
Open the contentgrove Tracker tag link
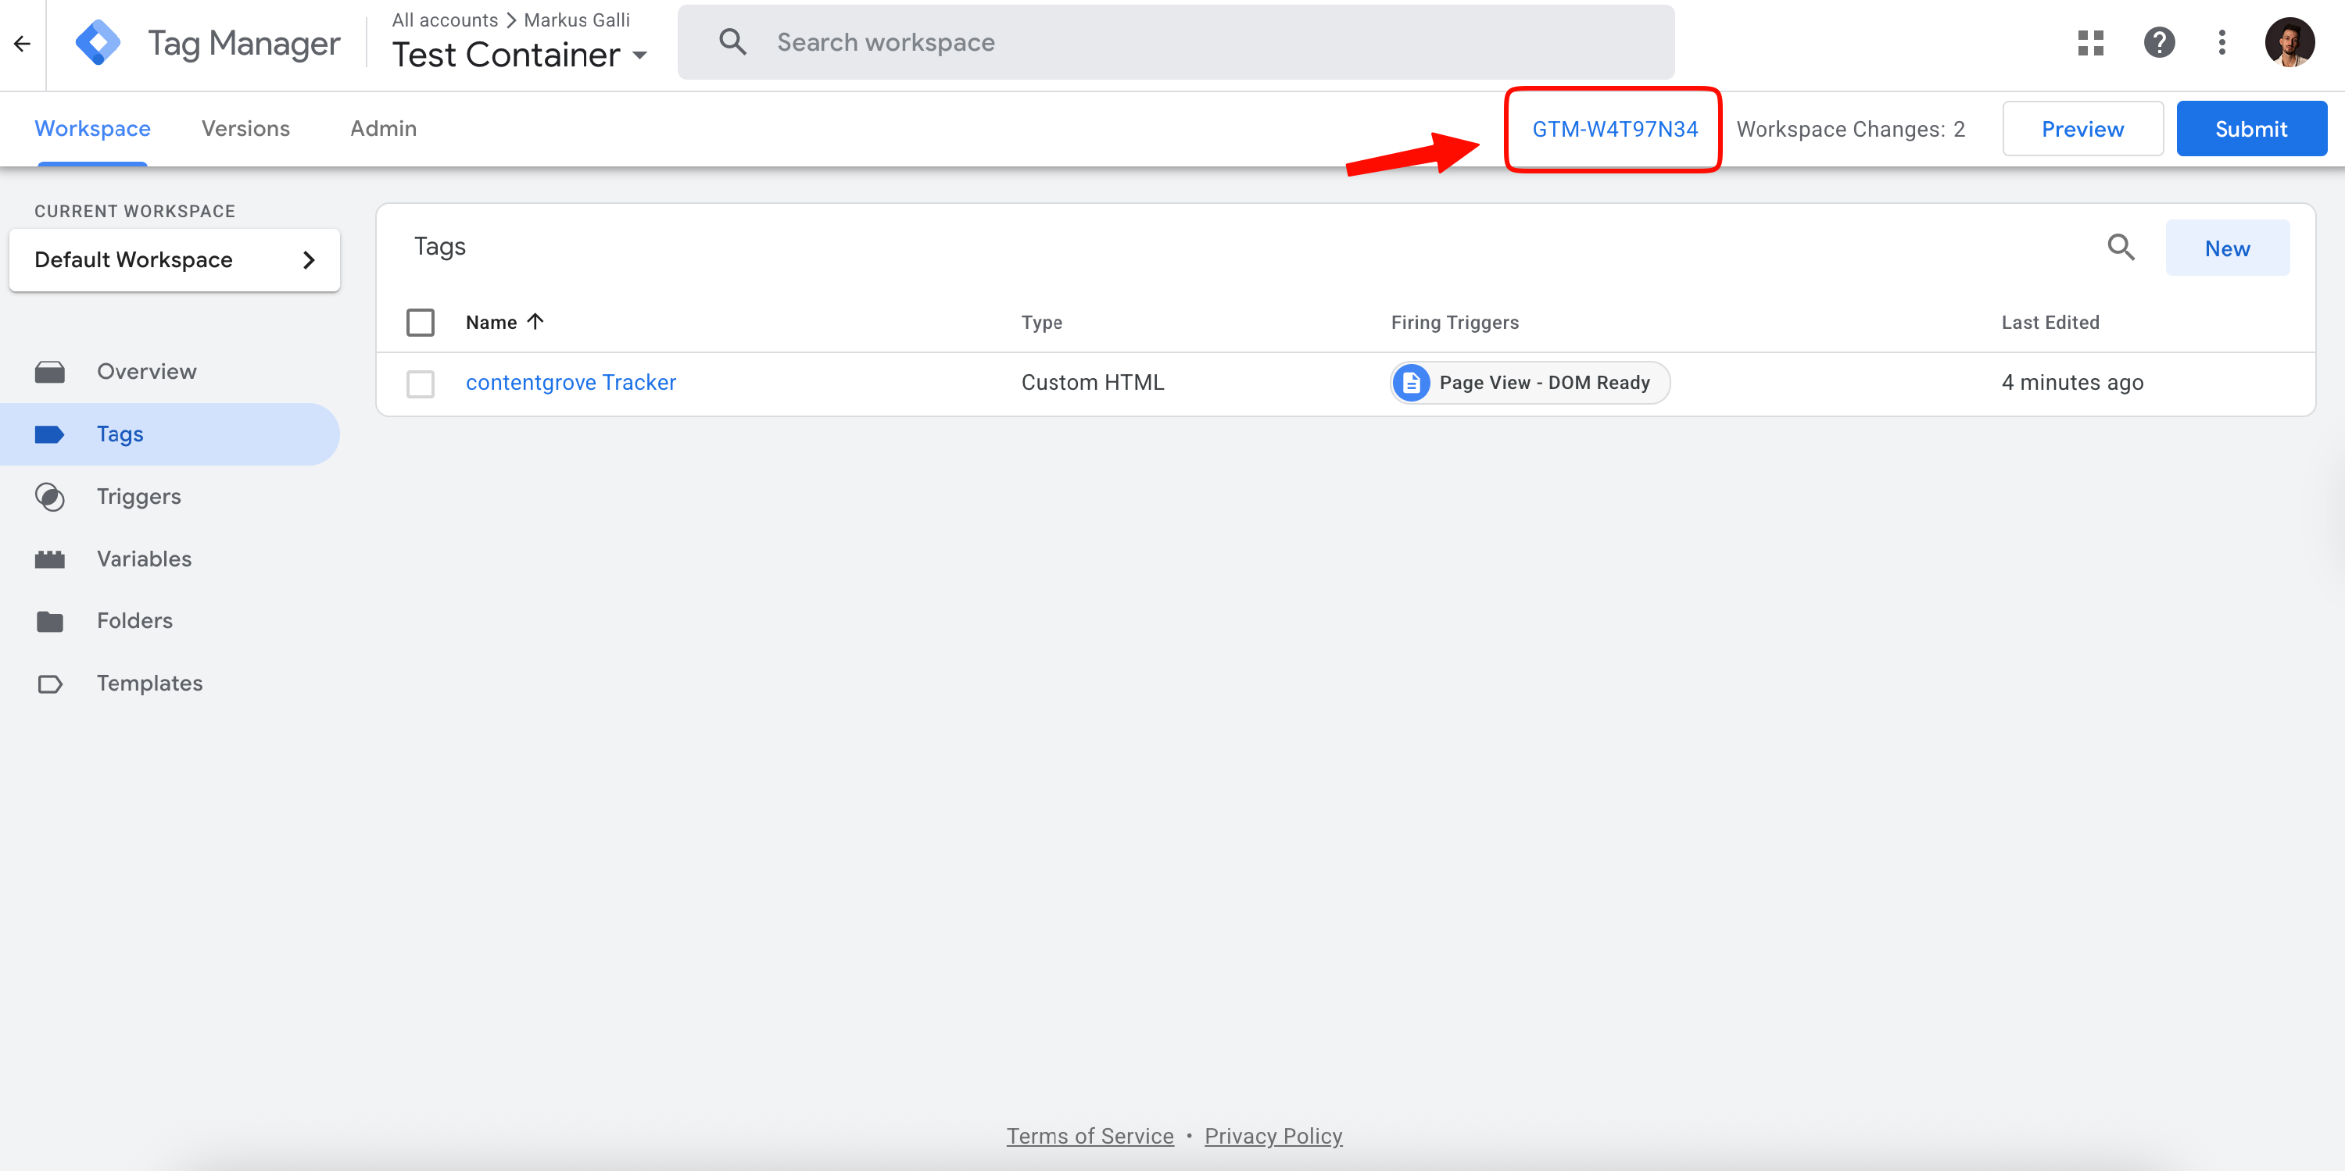[571, 382]
